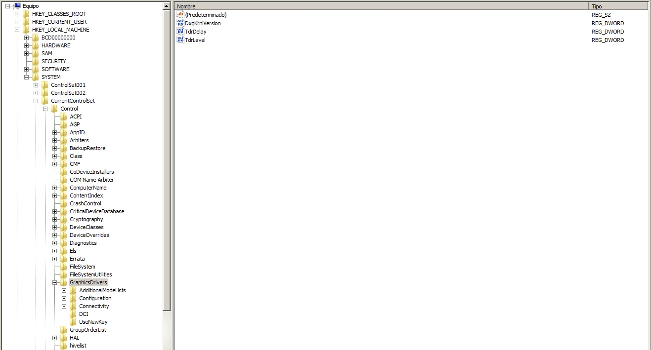Viewport: 651px width, 350px height.
Task: Click the ACPI folder icon
Action: (64, 117)
